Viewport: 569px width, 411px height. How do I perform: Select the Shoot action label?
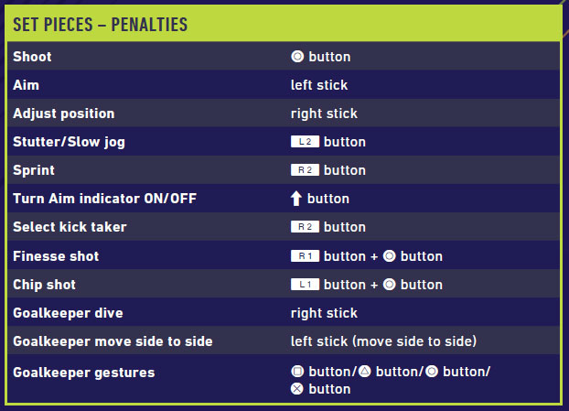(32, 57)
